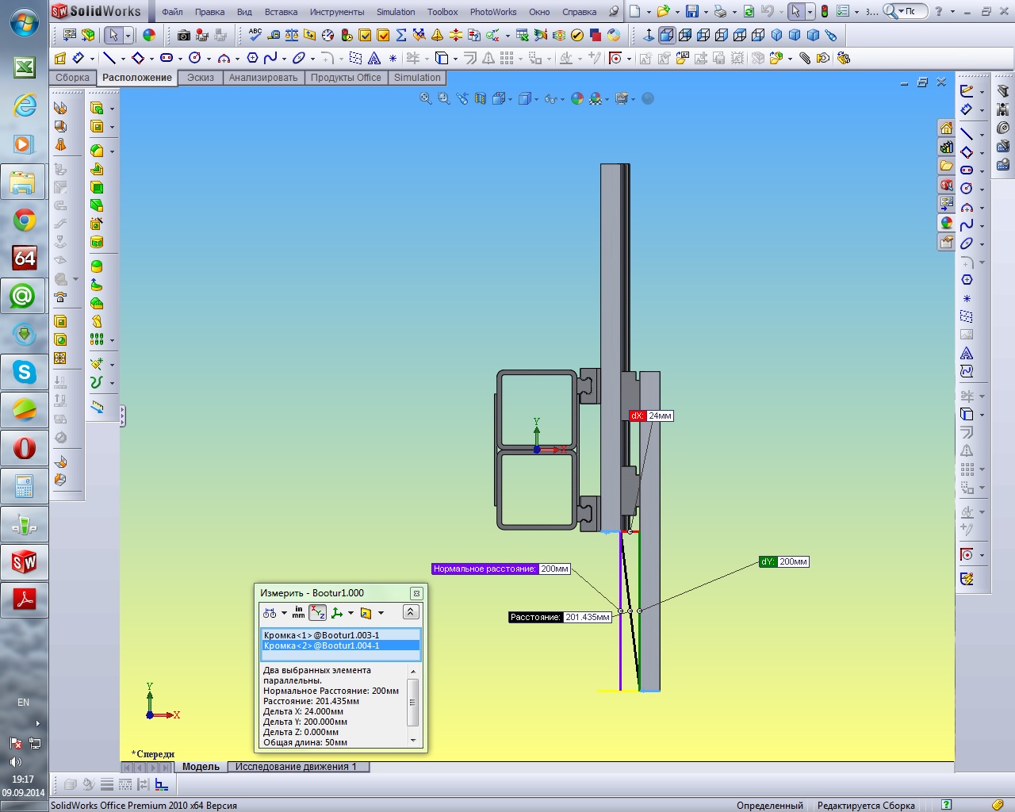The width and height of the screenshot is (1015, 812).
Task: Click the mass properties scales icon
Action: pos(292,35)
